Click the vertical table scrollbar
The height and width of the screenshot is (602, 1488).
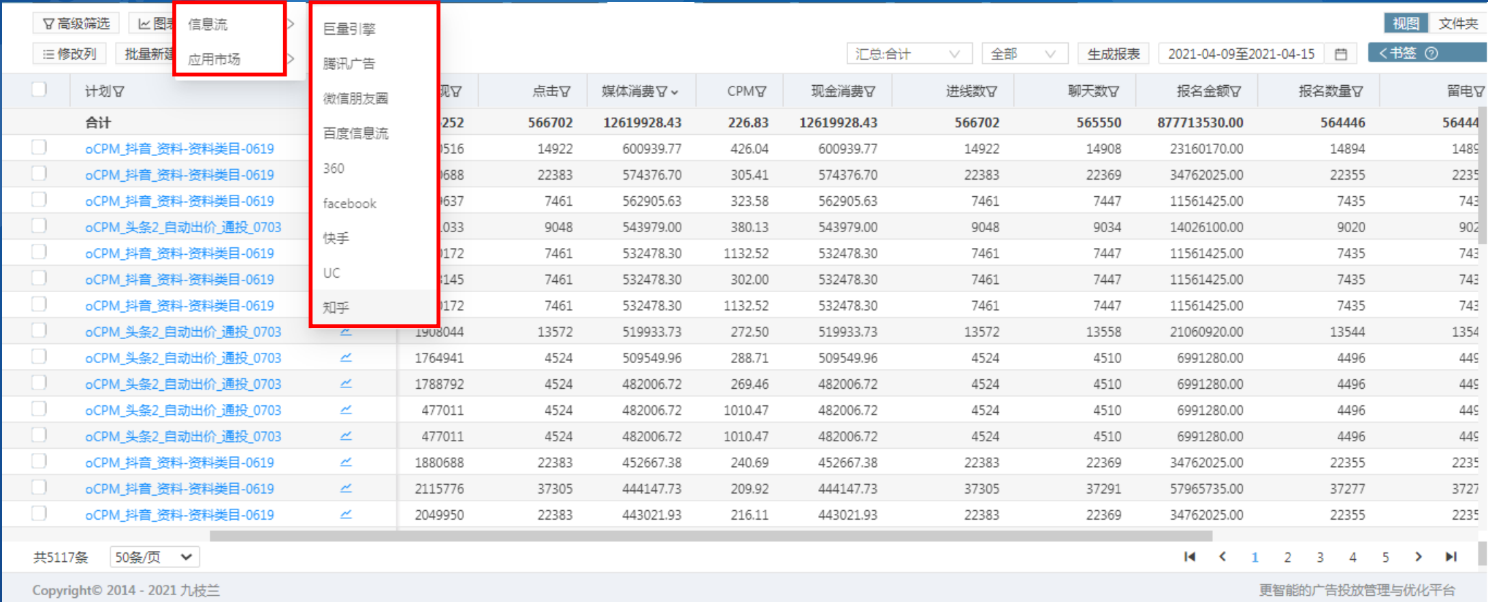click(1483, 176)
